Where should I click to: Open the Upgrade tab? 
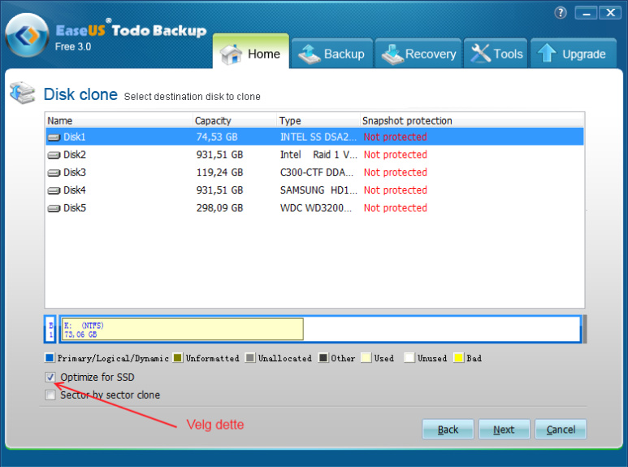pyautogui.click(x=574, y=54)
